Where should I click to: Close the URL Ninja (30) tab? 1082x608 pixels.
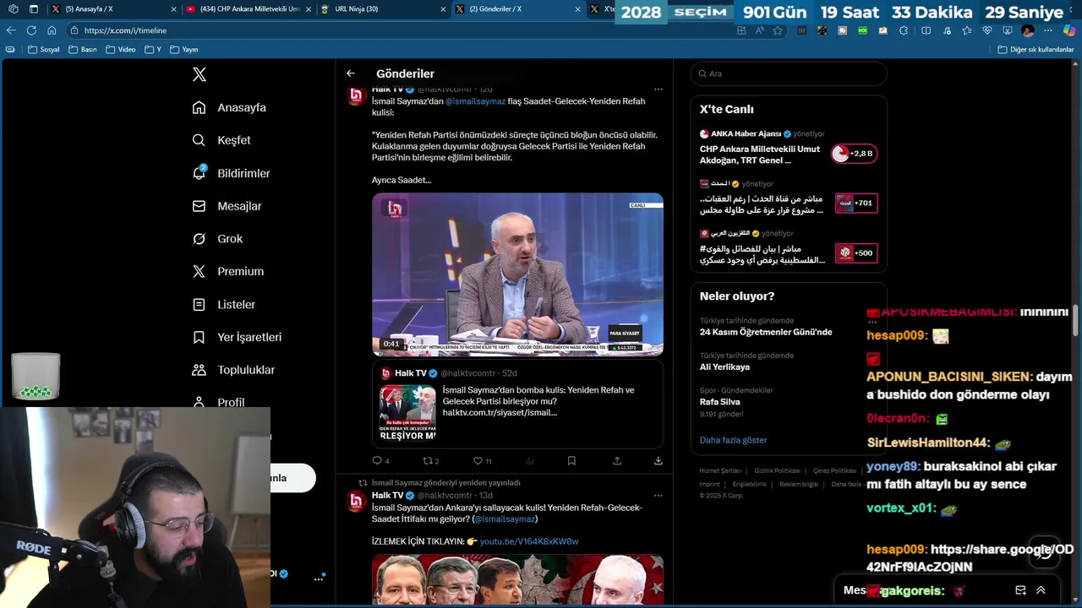(443, 9)
